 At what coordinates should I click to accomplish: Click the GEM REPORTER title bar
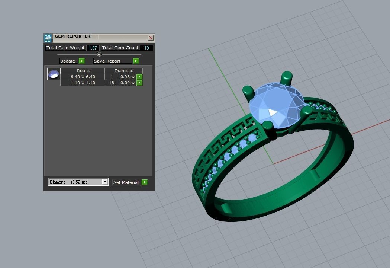(x=100, y=38)
